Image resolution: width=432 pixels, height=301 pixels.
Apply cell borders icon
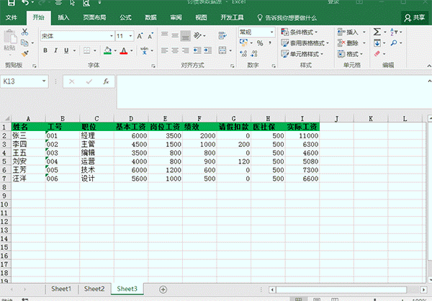click(87, 50)
